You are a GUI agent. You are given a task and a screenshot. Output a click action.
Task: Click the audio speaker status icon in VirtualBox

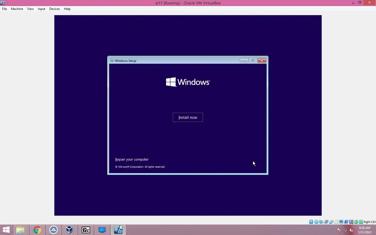click(x=321, y=222)
